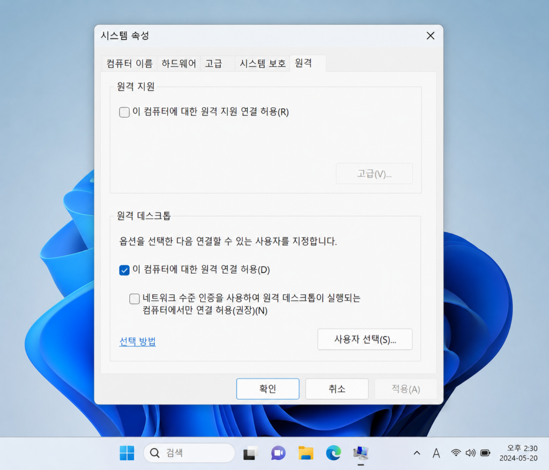Select the System Properties taskbar icon

coord(361,453)
